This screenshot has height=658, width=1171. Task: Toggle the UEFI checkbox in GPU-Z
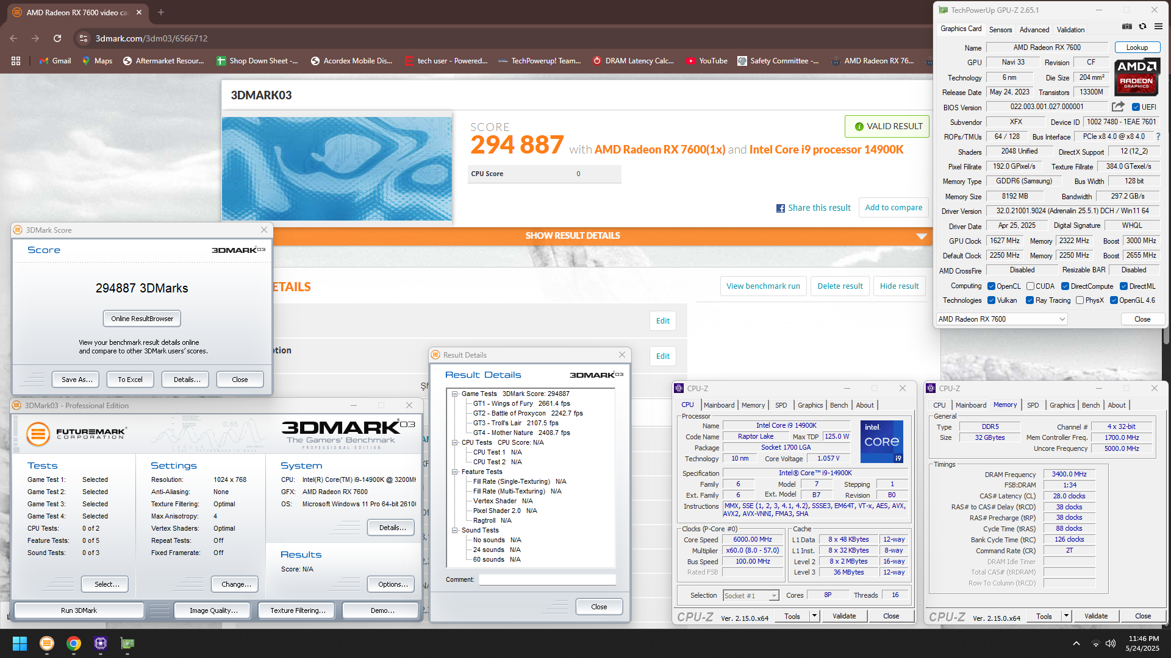[1136, 107]
